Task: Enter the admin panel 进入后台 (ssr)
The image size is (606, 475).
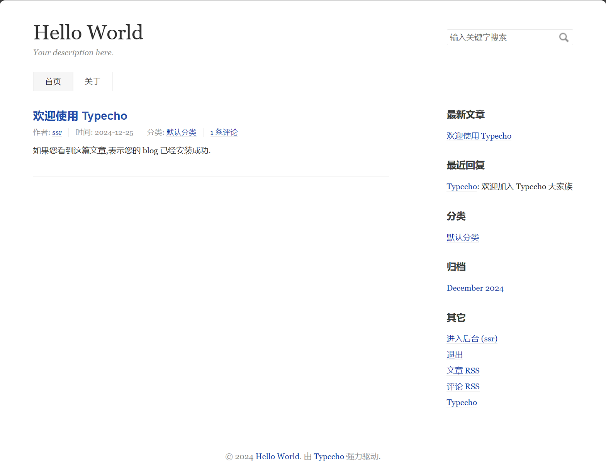Action: click(472, 339)
